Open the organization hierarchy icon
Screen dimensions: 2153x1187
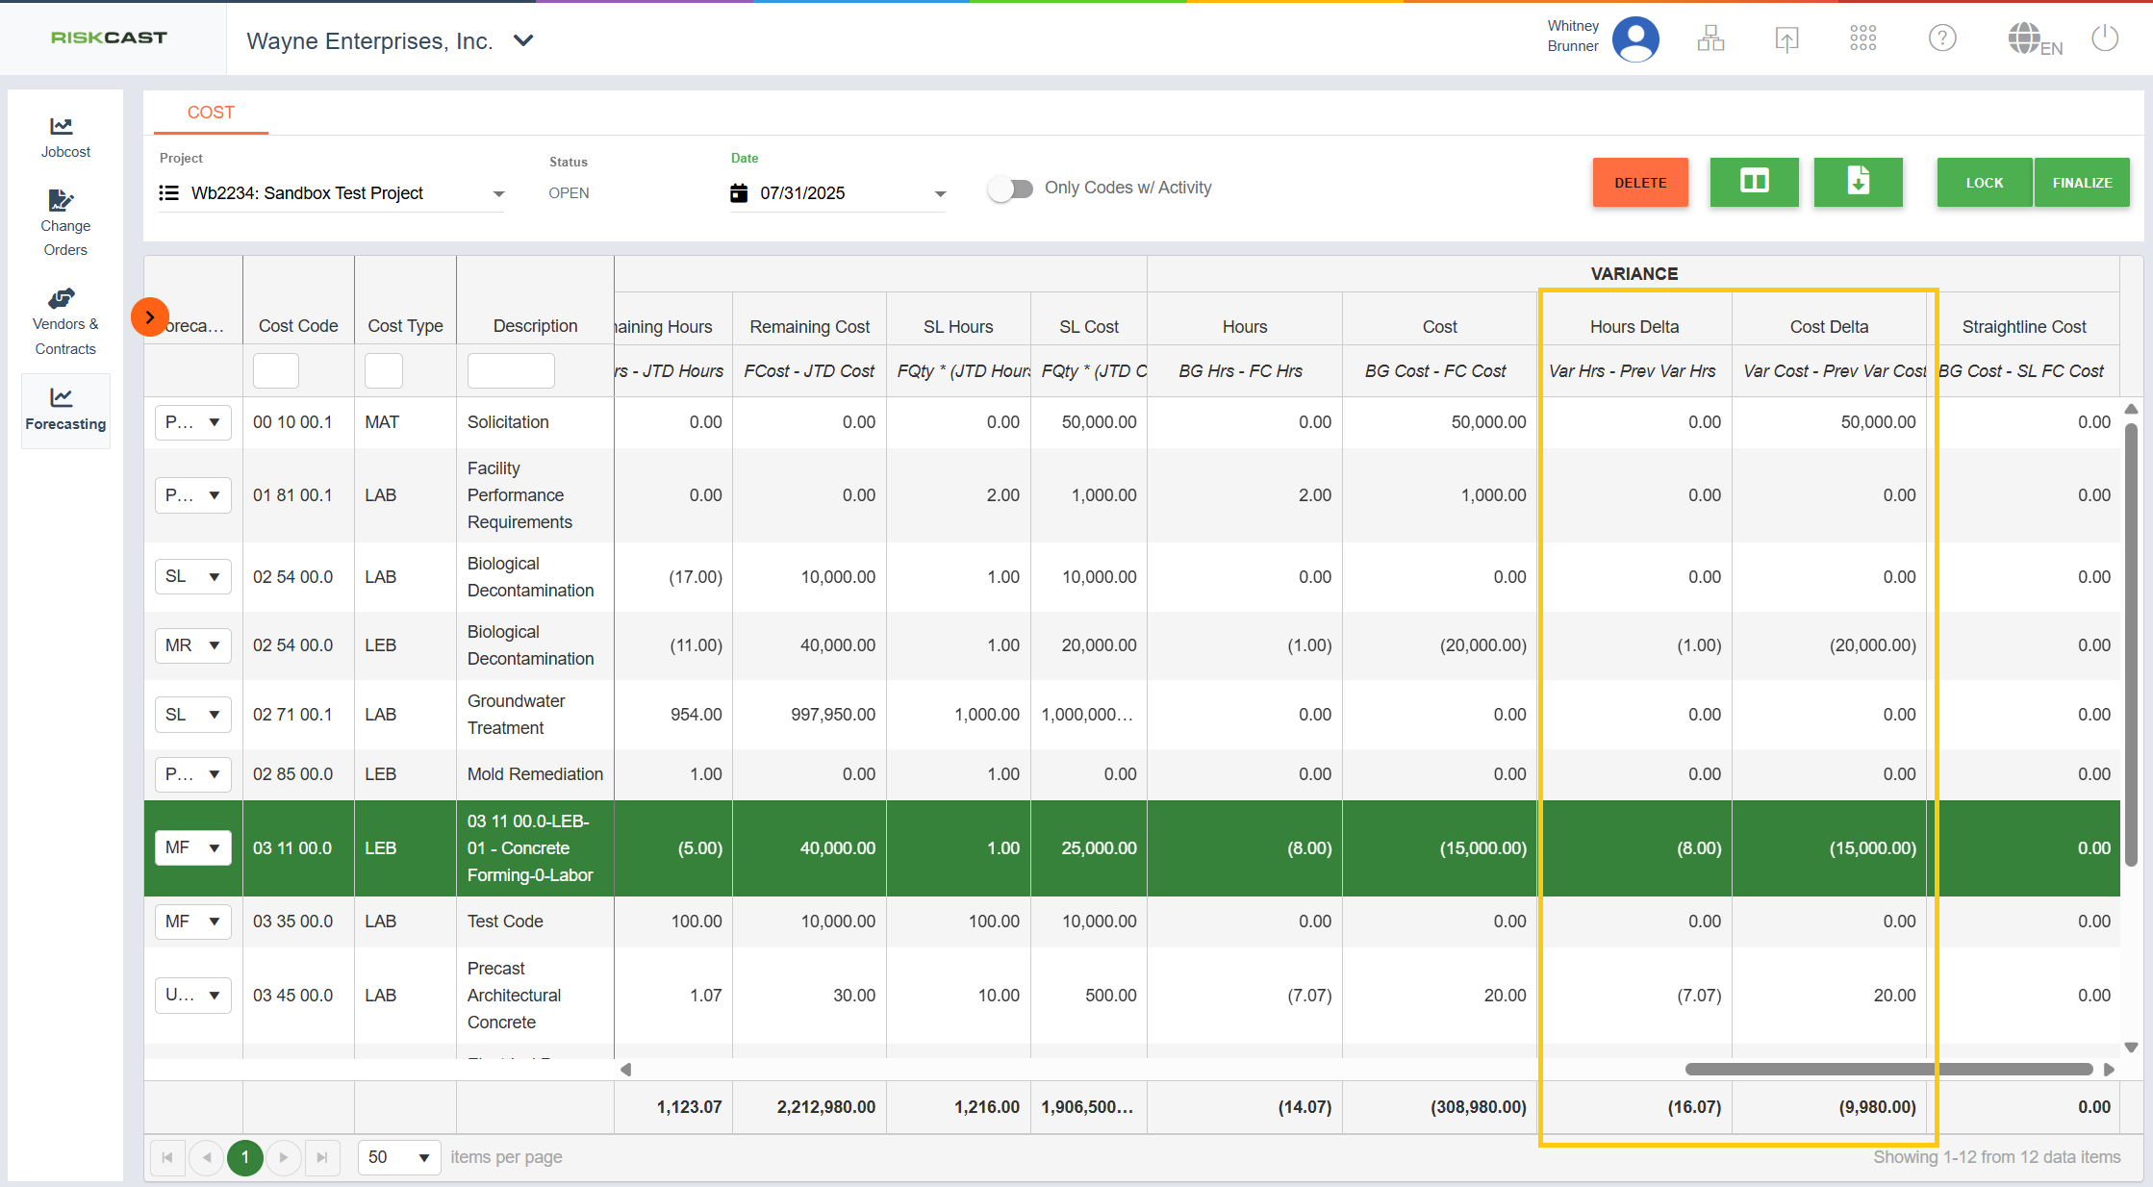point(1710,38)
